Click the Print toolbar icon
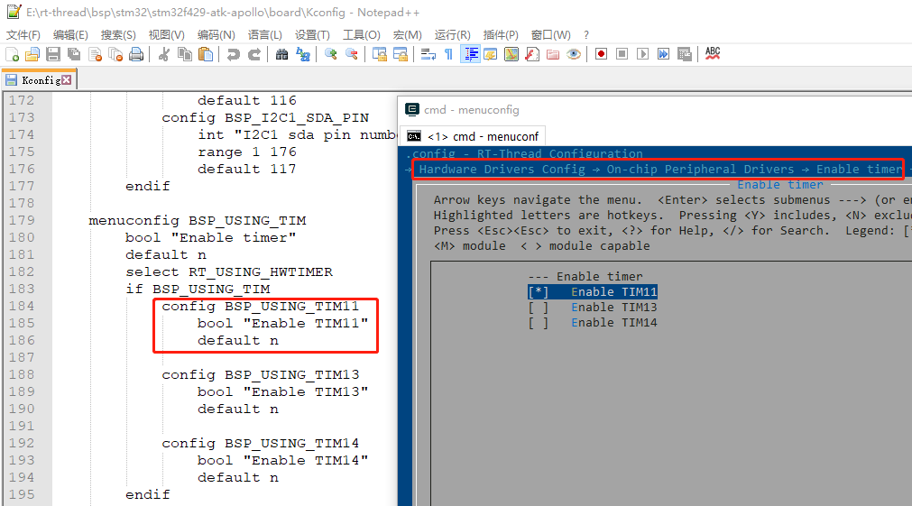This screenshot has width=912, height=506. 136,54
